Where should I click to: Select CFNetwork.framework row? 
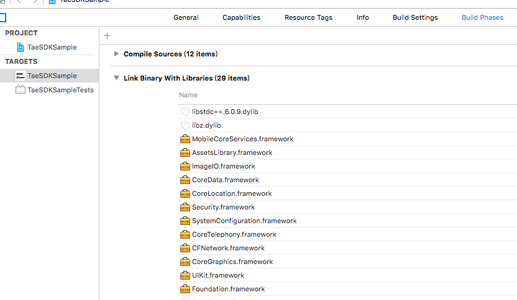tap(347, 249)
